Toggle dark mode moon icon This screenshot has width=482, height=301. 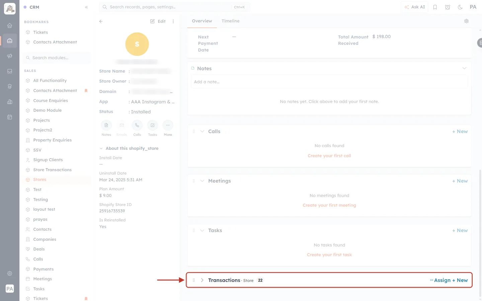click(x=460, y=7)
